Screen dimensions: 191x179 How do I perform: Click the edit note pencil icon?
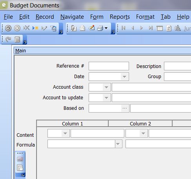pos(91,28)
